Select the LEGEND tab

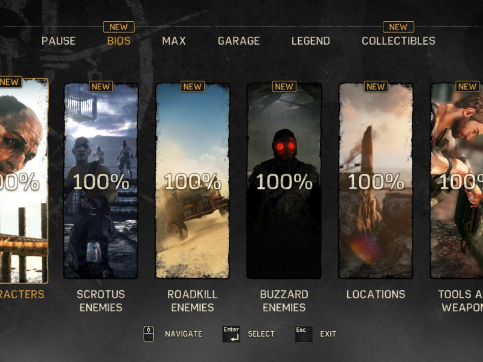tap(311, 41)
